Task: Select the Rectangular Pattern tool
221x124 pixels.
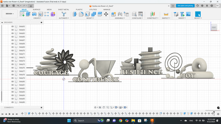Action: 47,14
